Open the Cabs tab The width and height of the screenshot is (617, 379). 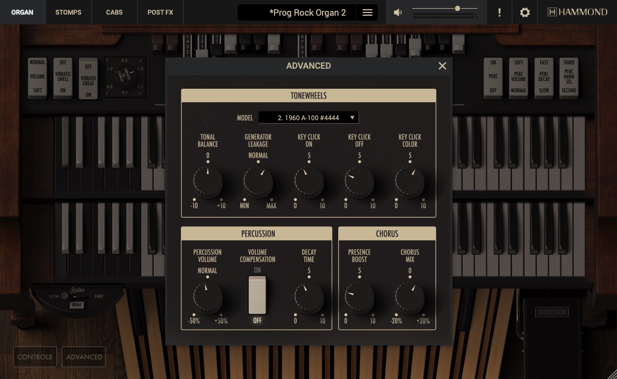(x=114, y=12)
